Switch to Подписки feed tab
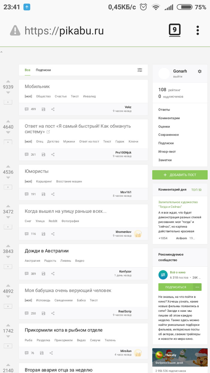This screenshot has width=210, height=373. coord(43,70)
